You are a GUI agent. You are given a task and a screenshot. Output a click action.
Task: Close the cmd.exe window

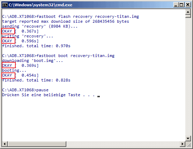click(188, 5)
